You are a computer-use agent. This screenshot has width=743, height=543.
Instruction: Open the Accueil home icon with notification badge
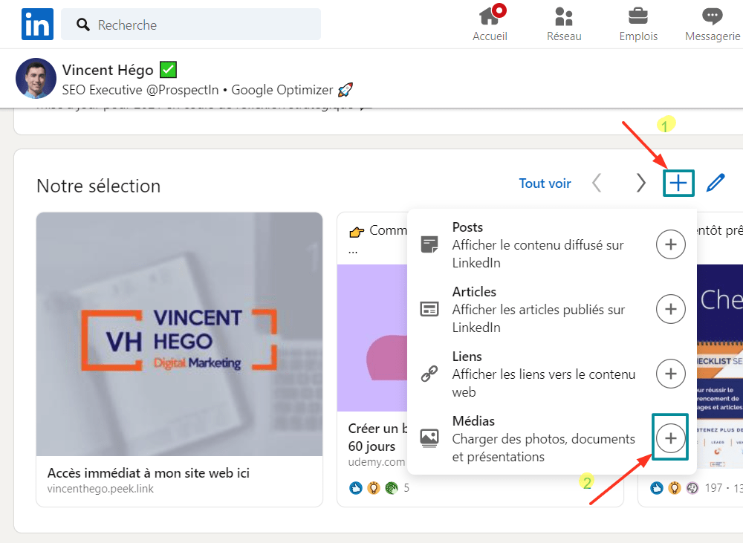click(490, 19)
